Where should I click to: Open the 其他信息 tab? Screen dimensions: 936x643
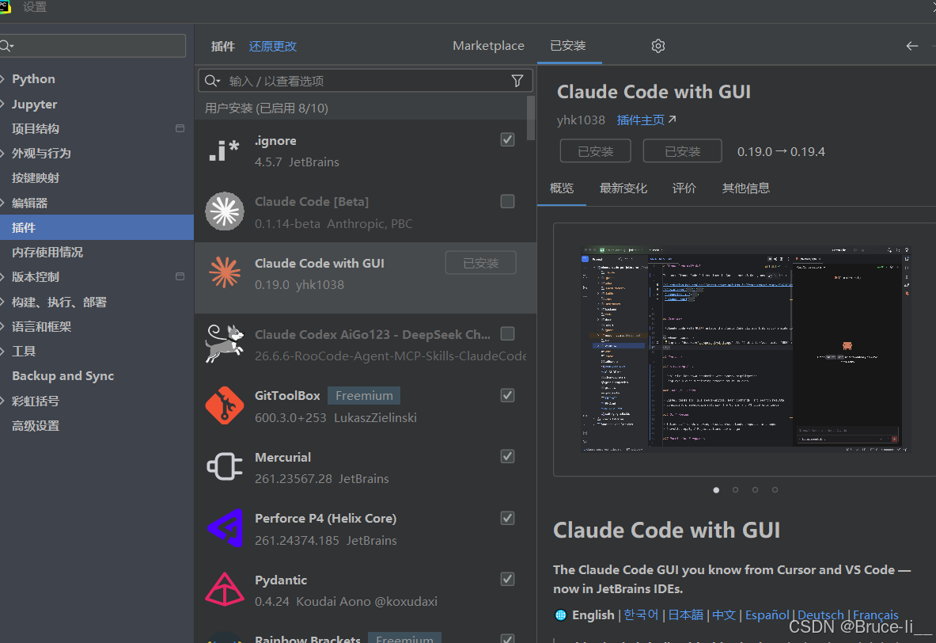coord(745,188)
